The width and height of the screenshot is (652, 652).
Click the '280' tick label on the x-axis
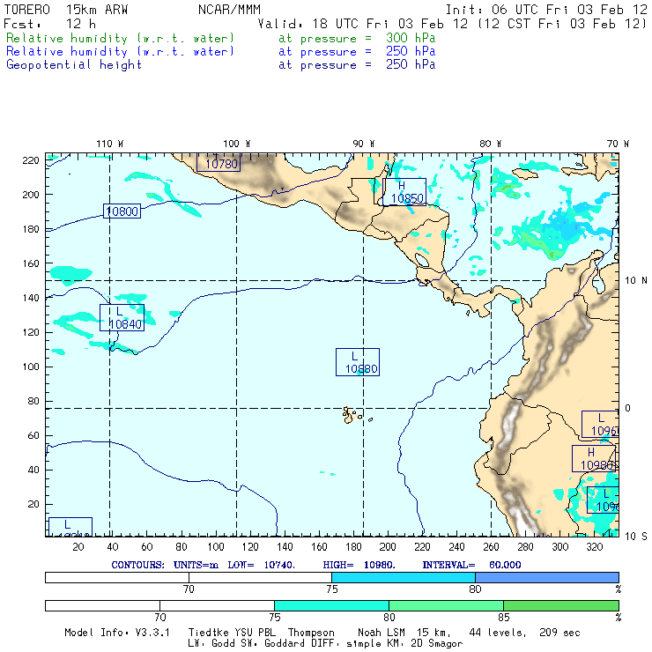526,547
